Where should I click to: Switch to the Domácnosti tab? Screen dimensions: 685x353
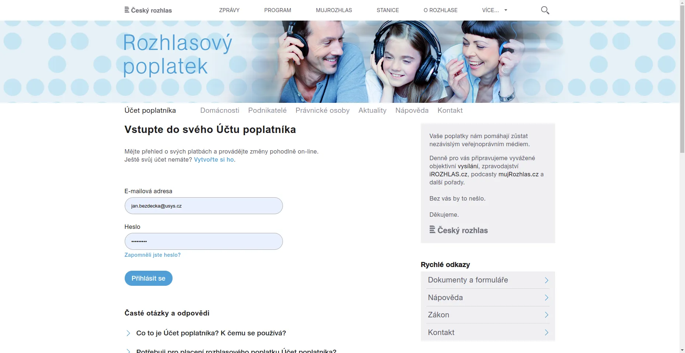tap(220, 111)
